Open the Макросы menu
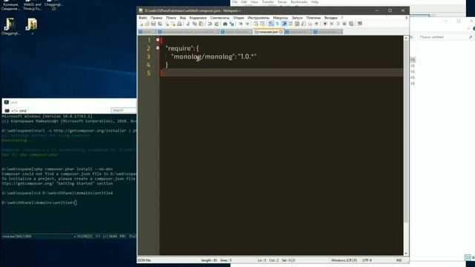The width and height of the screenshot is (475, 267). click(281, 18)
